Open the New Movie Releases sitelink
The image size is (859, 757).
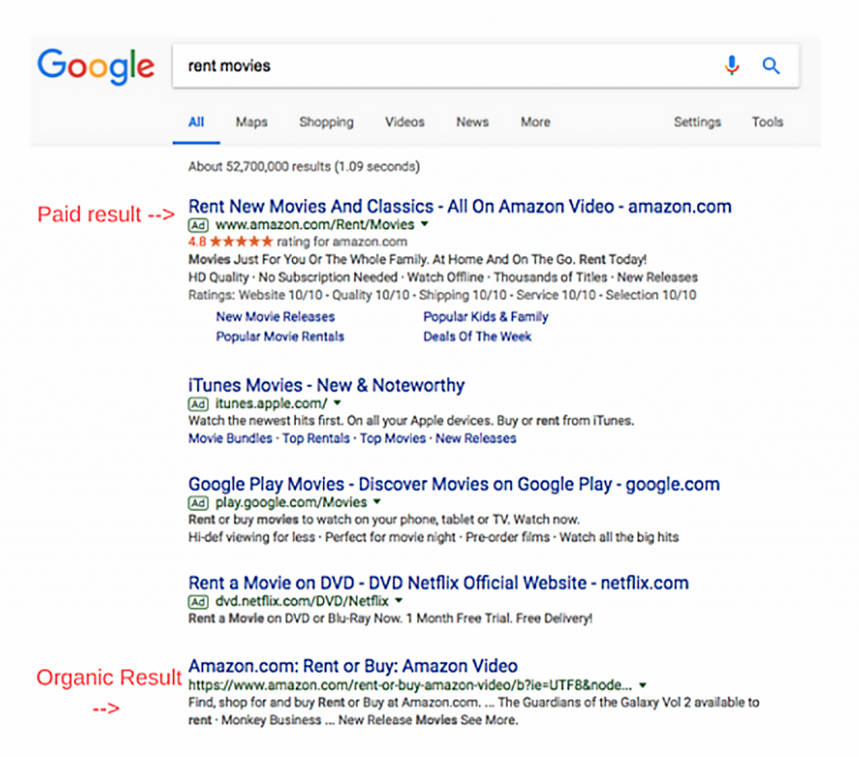[x=275, y=317]
